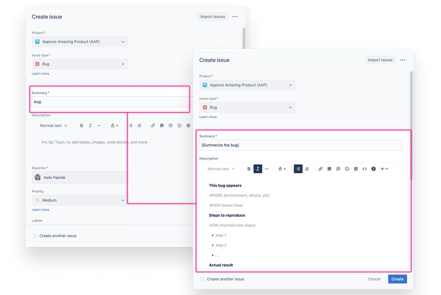Image resolution: width=441 pixels, height=295 pixels.
Task: Click the Summarize the bug input field
Action: (301, 145)
